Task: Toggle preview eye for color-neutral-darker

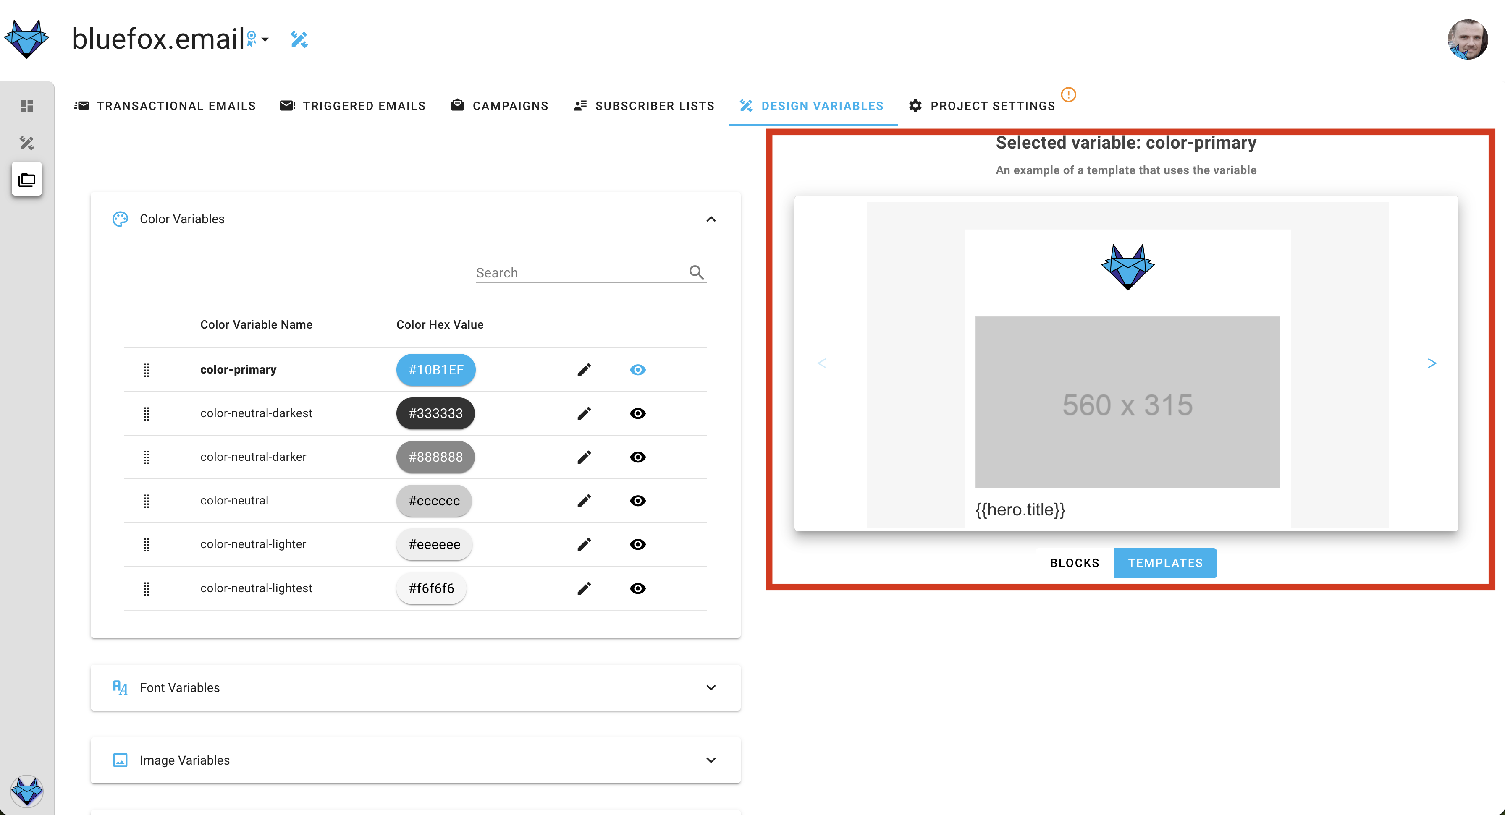Action: pyautogui.click(x=638, y=457)
